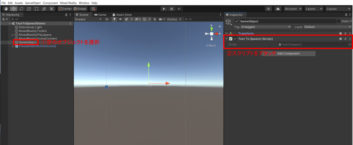Expand the Transform component
This screenshot has width=353, height=145.
[x=227, y=33]
